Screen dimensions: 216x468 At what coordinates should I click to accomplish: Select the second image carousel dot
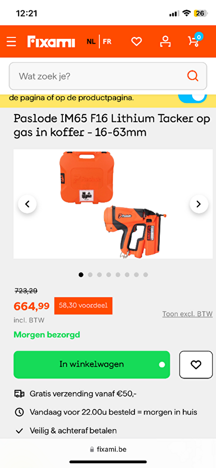coord(90,275)
